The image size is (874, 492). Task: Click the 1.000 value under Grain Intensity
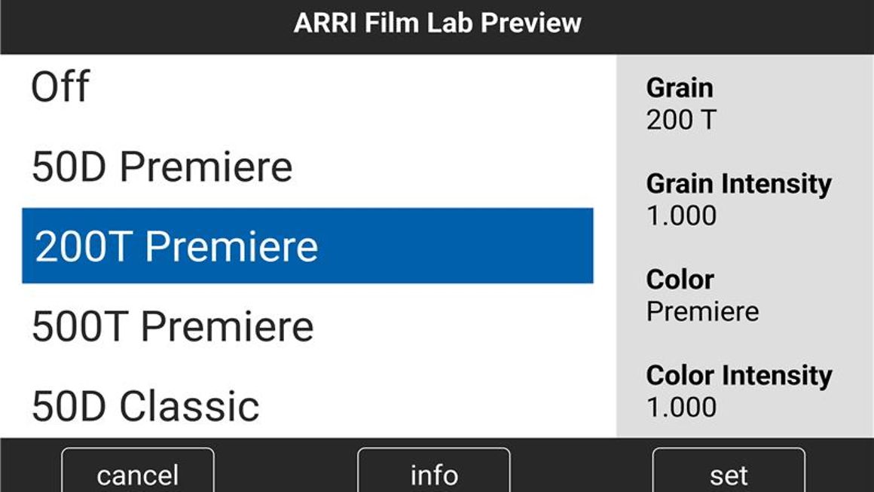click(681, 216)
